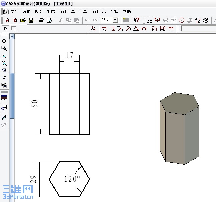
Task: Click the Copy icon
Action: point(69,20)
